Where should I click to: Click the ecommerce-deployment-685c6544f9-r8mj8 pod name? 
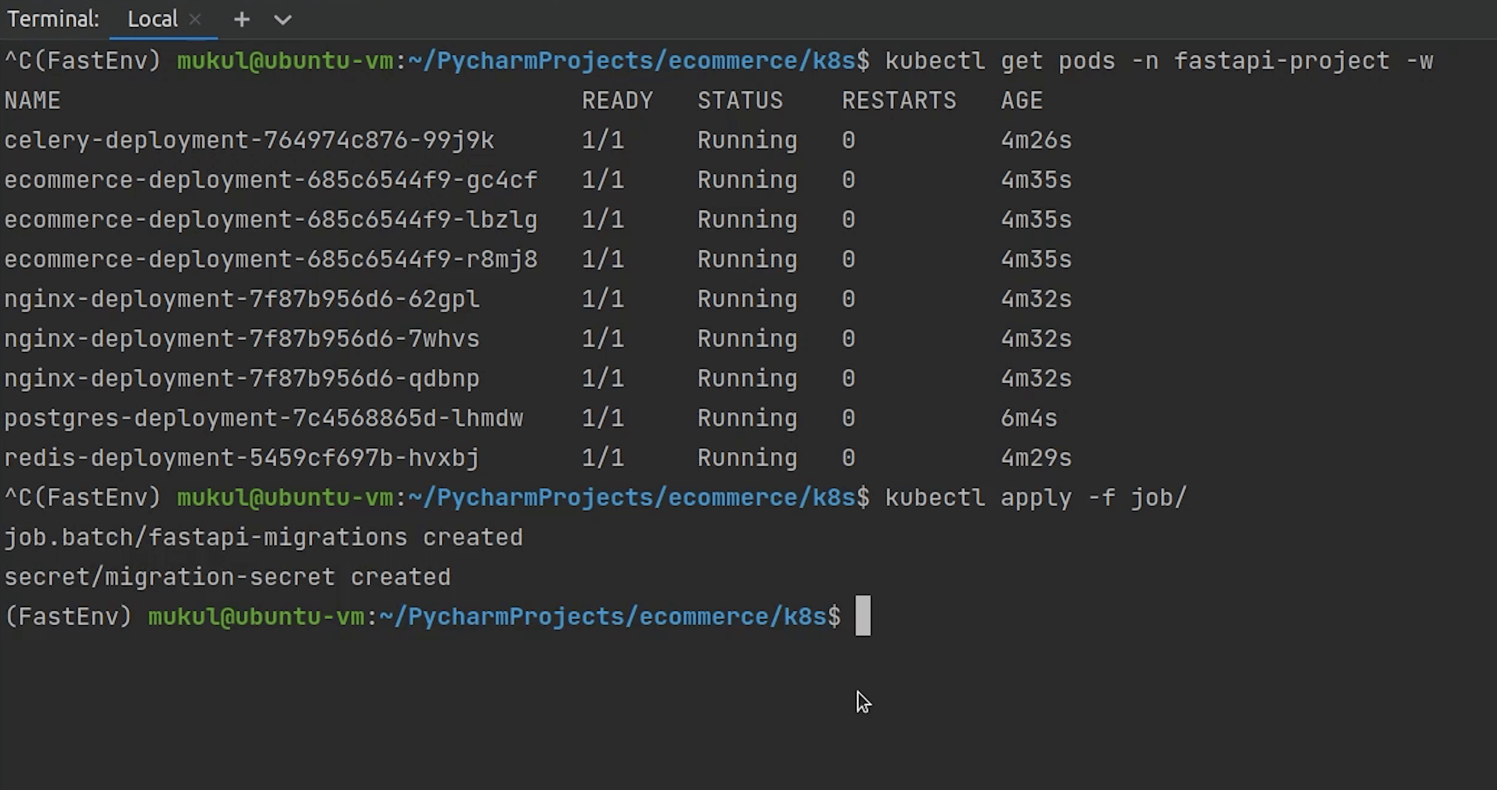pyautogui.click(x=271, y=259)
